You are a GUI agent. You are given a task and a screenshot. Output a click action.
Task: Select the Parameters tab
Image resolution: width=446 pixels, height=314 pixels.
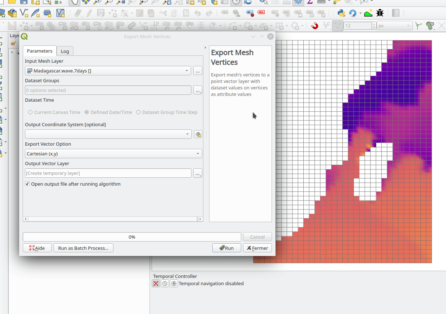40,51
